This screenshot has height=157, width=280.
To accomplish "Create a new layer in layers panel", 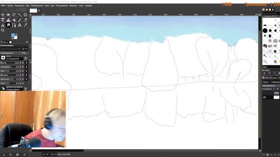I will pos(264,155).
